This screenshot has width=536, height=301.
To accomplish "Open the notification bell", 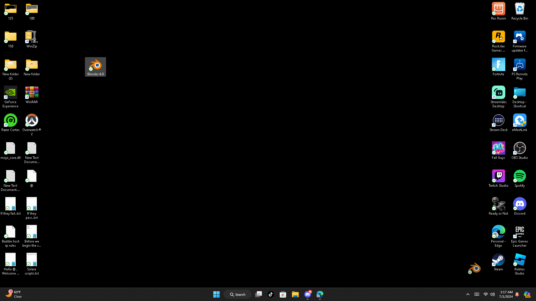I will click(517, 294).
